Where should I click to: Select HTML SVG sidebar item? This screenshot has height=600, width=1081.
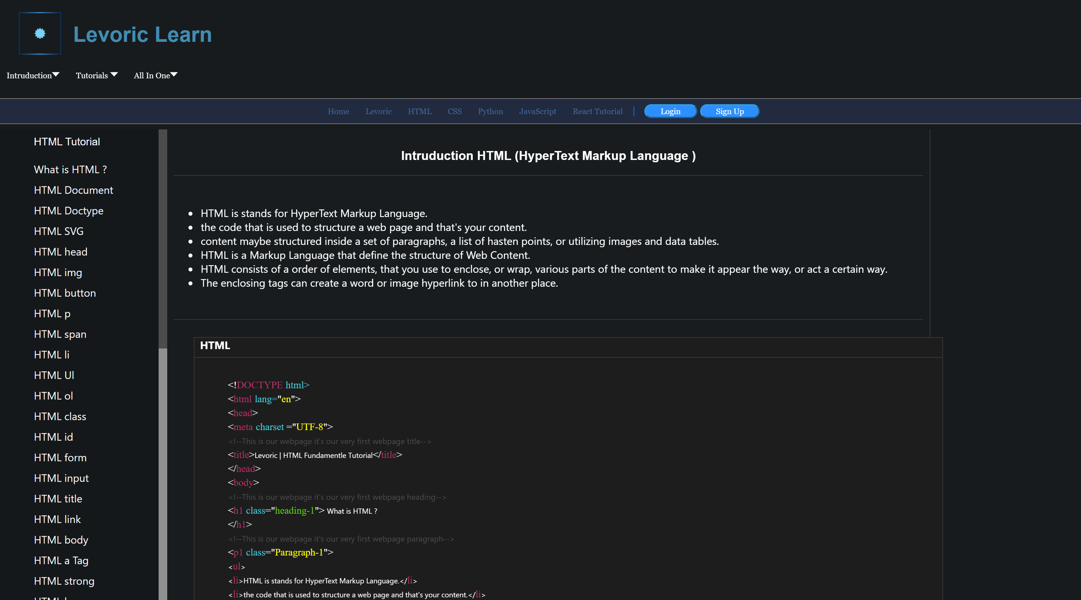click(58, 231)
